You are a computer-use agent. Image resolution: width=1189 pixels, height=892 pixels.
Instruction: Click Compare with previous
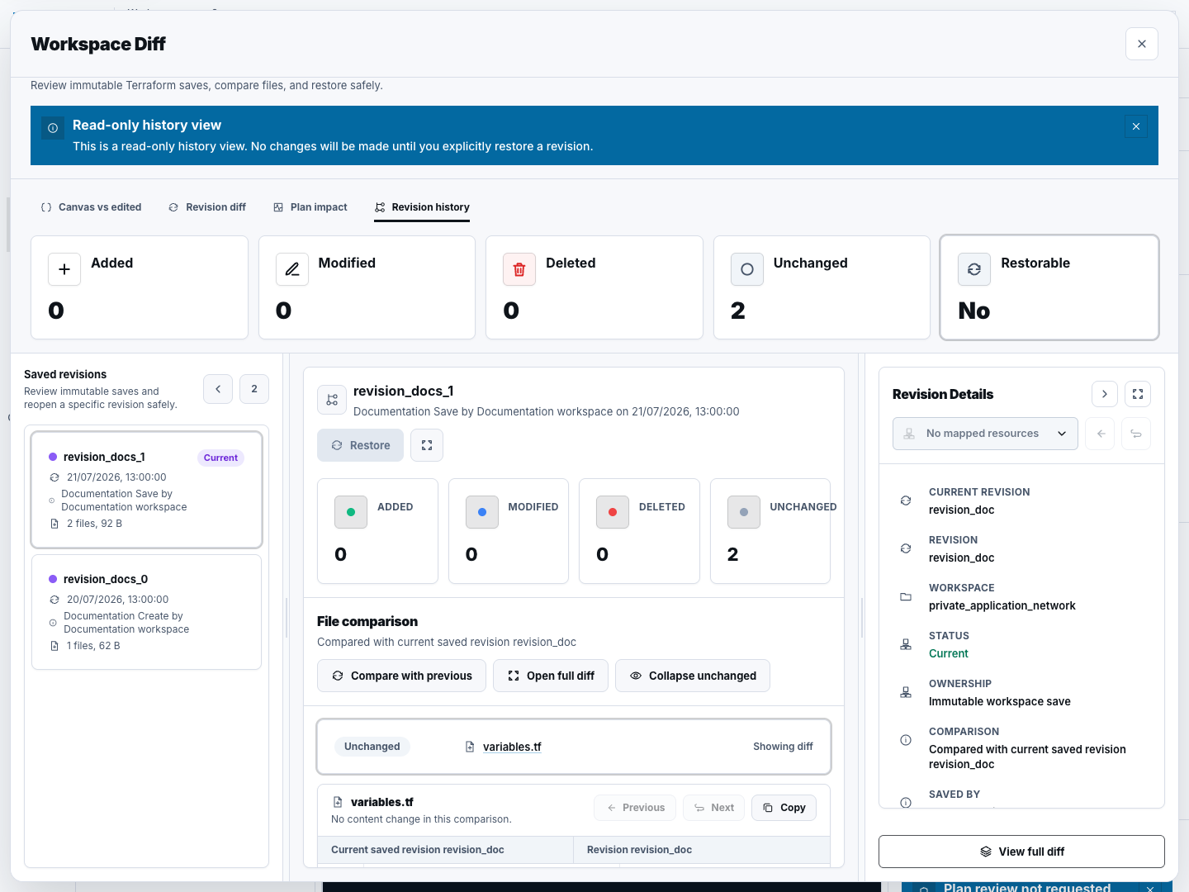click(401, 676)
